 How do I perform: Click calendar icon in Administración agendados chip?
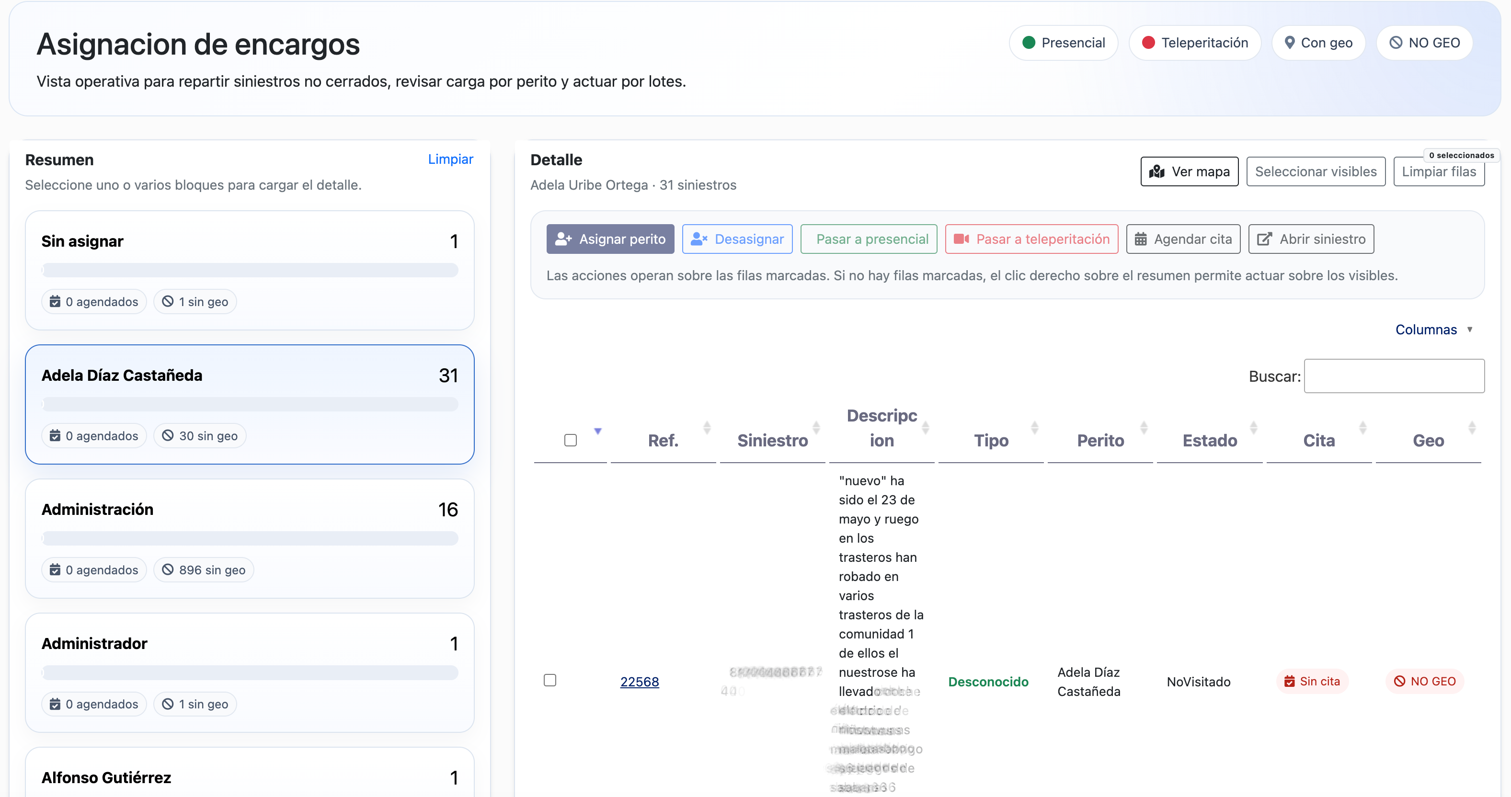point(55,569)
